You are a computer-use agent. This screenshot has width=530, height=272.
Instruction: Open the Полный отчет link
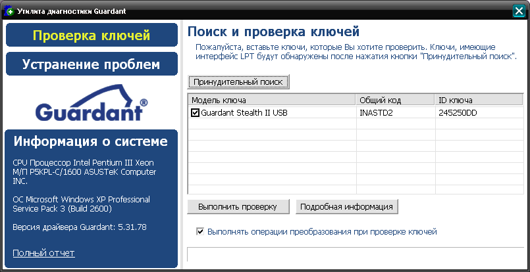pyautogui.click(x=43, y=253)
